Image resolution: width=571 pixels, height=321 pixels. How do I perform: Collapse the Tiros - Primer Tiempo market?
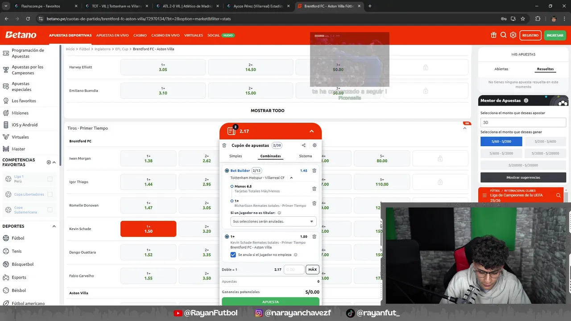(464, 128)
